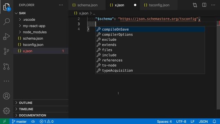Open editor more actions ellipsis
Image resolution: width=220 pixels, height=124 pixels.
point(213,5)
